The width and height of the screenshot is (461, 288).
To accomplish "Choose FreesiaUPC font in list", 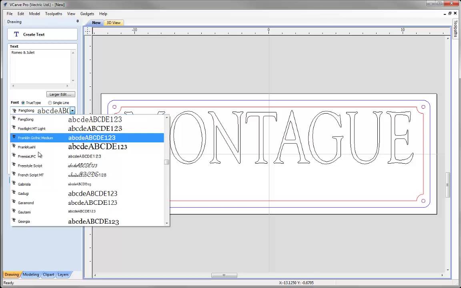I will coord(87,156).
